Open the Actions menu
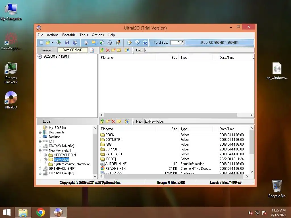Screen dimensions: 291x218 pyautogui.click(x=53, y=35)
